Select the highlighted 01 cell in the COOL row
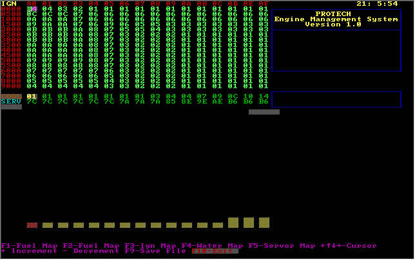Screen dimensions: 415x260 click(x=32, y=96)
